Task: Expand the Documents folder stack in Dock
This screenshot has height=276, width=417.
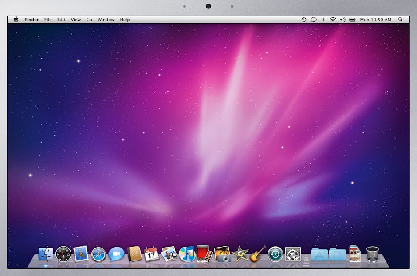Action: 337,254
